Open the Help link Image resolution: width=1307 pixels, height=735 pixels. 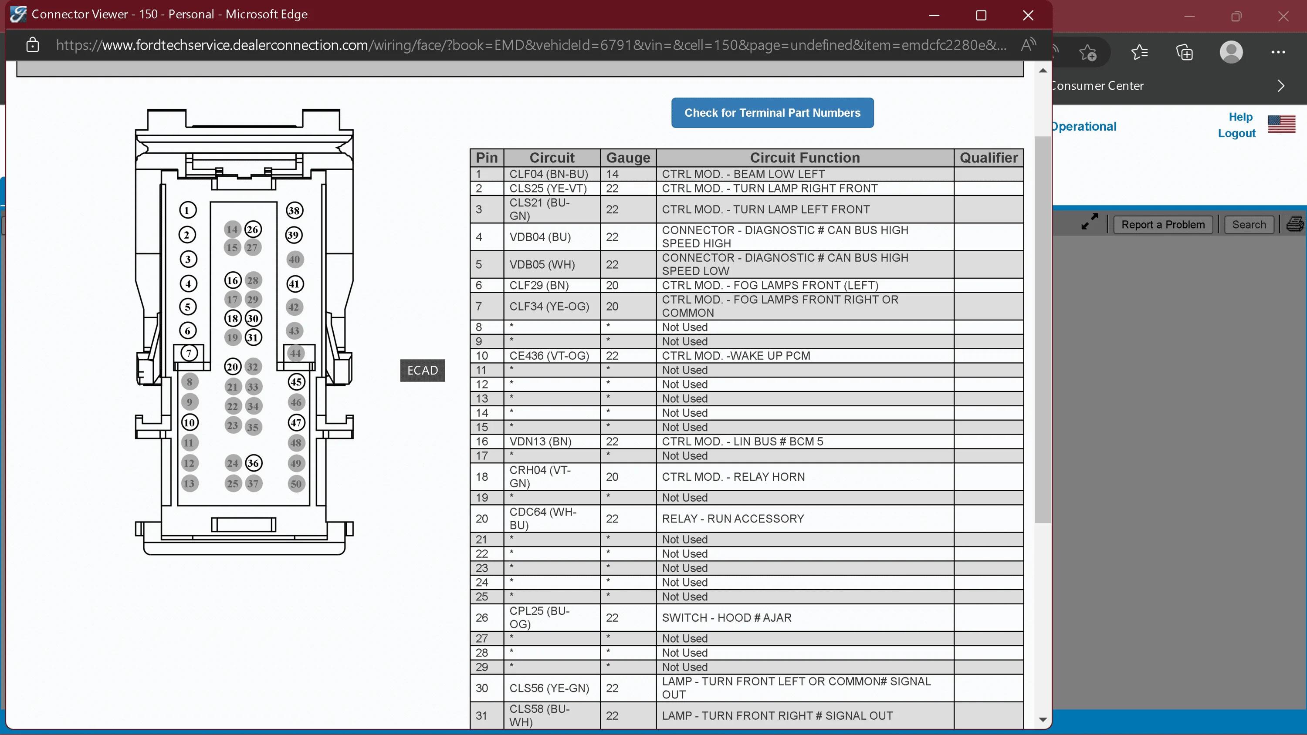(1240, 117)
